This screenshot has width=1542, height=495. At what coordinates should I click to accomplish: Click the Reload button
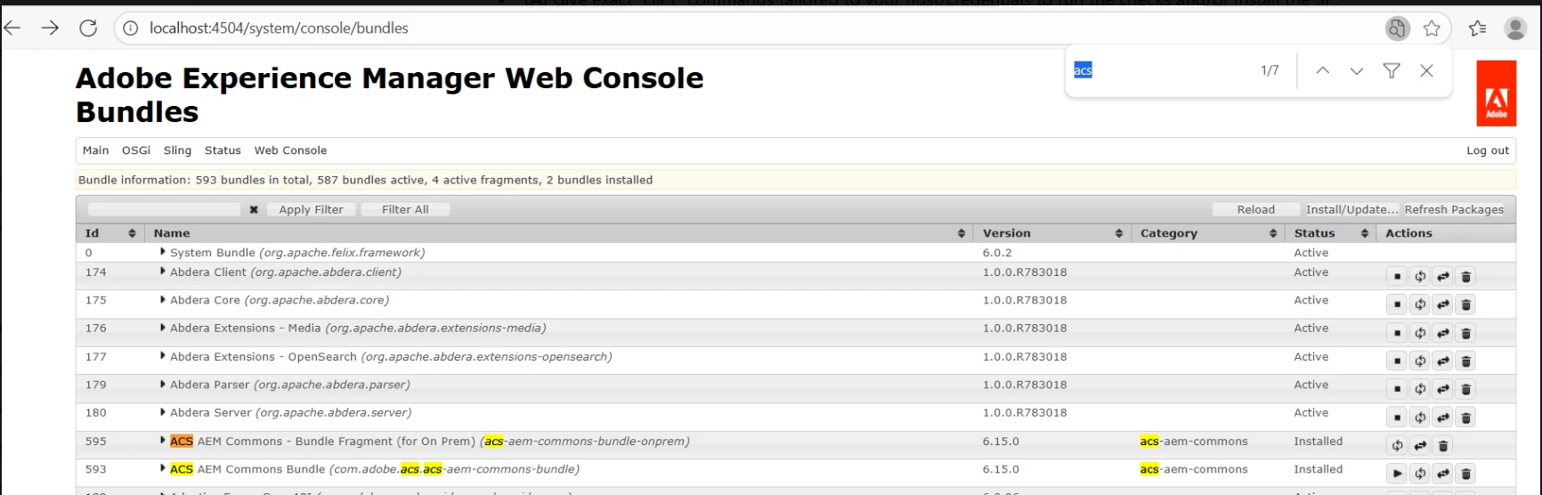(1255, 210)
